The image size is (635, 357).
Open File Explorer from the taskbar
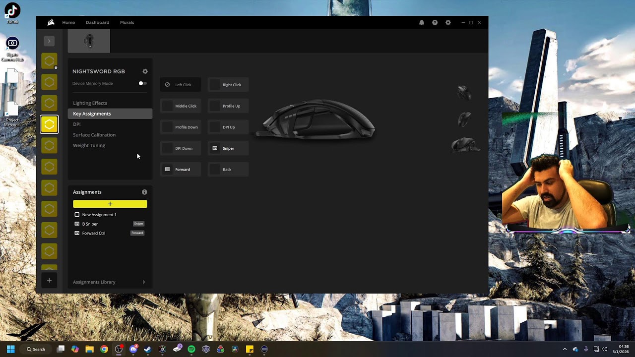[x=89, y=349]
